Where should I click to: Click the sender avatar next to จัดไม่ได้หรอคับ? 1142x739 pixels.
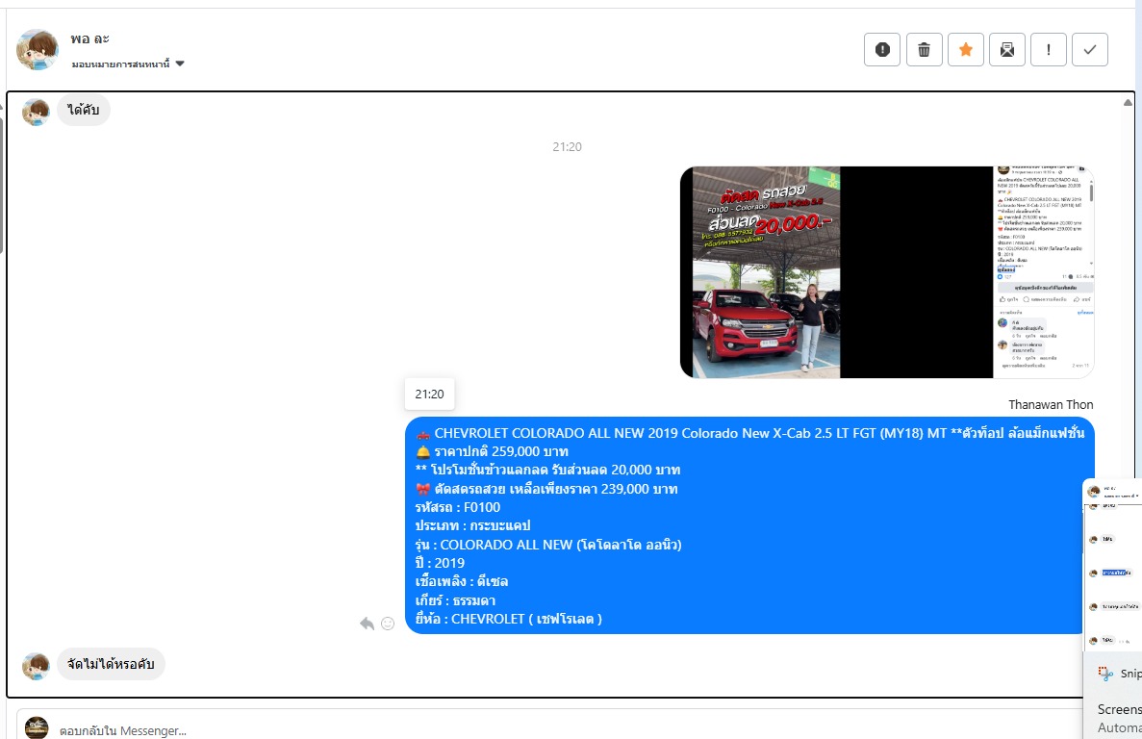point(36,666)
